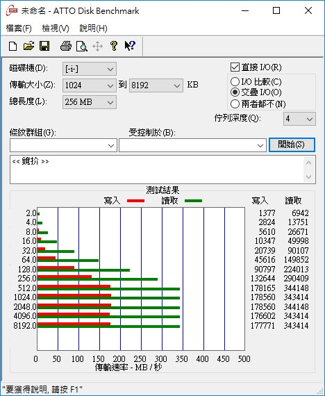Click the window resize grip in status bar
The image size is (325, 396).
click(x=320, y=391)
